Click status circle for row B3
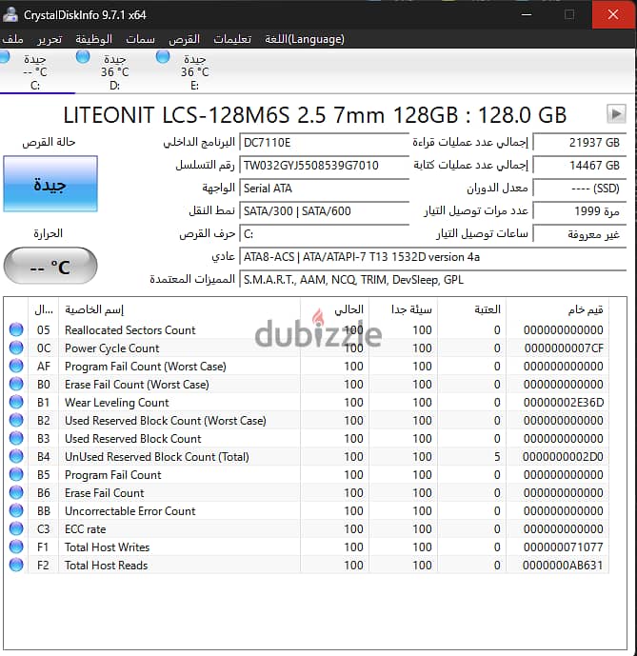Viewport: 637px width, 656px height. [x=16, y=438]
